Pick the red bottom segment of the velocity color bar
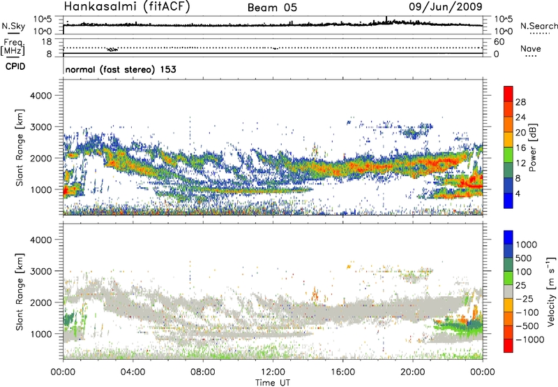The image size is (558, 387). [508, 346]
